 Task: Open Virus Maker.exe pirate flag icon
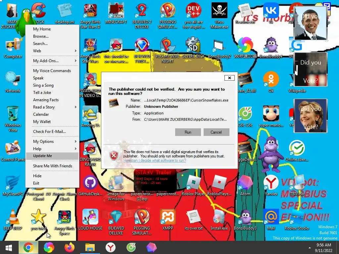219,16
